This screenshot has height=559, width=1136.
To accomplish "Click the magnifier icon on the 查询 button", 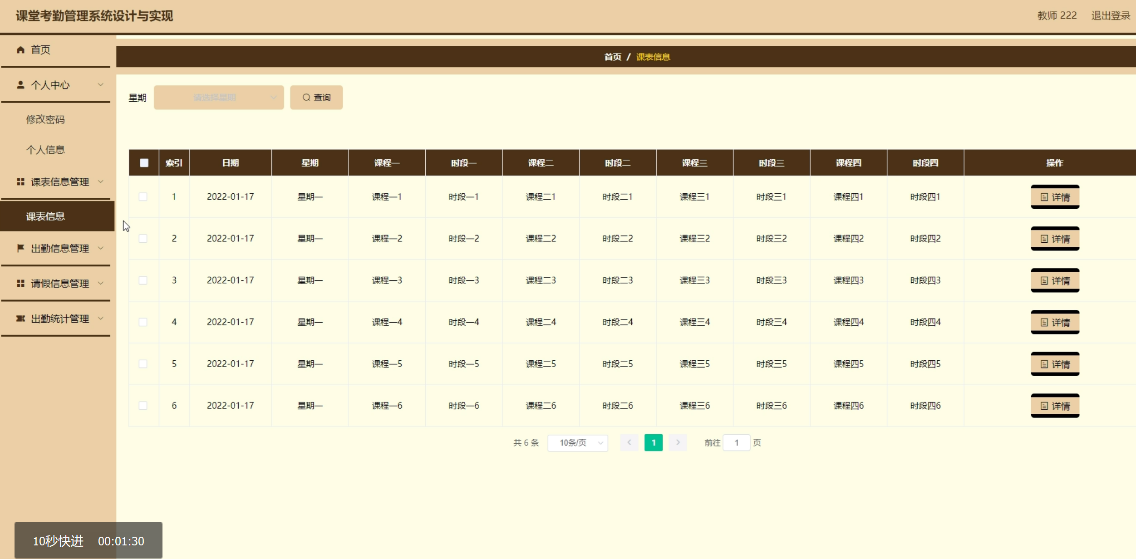I will [306, 98].
